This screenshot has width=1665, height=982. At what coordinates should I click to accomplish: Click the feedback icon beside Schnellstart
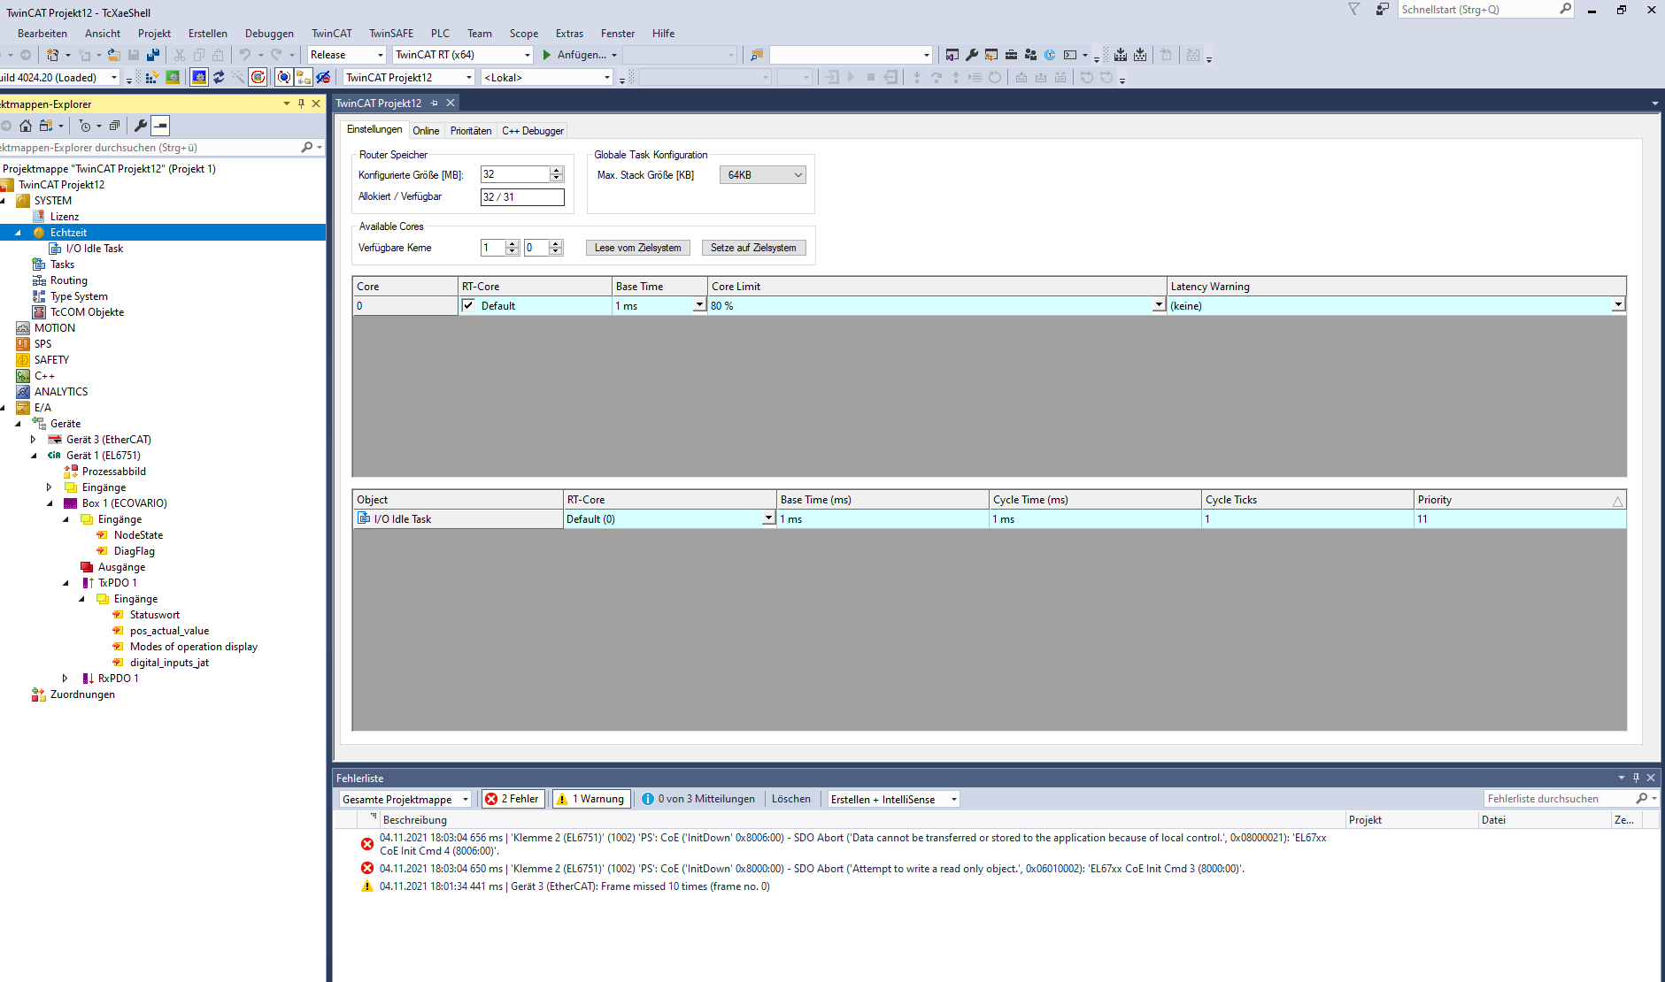pyautogui.click(x=1382, y=9)
